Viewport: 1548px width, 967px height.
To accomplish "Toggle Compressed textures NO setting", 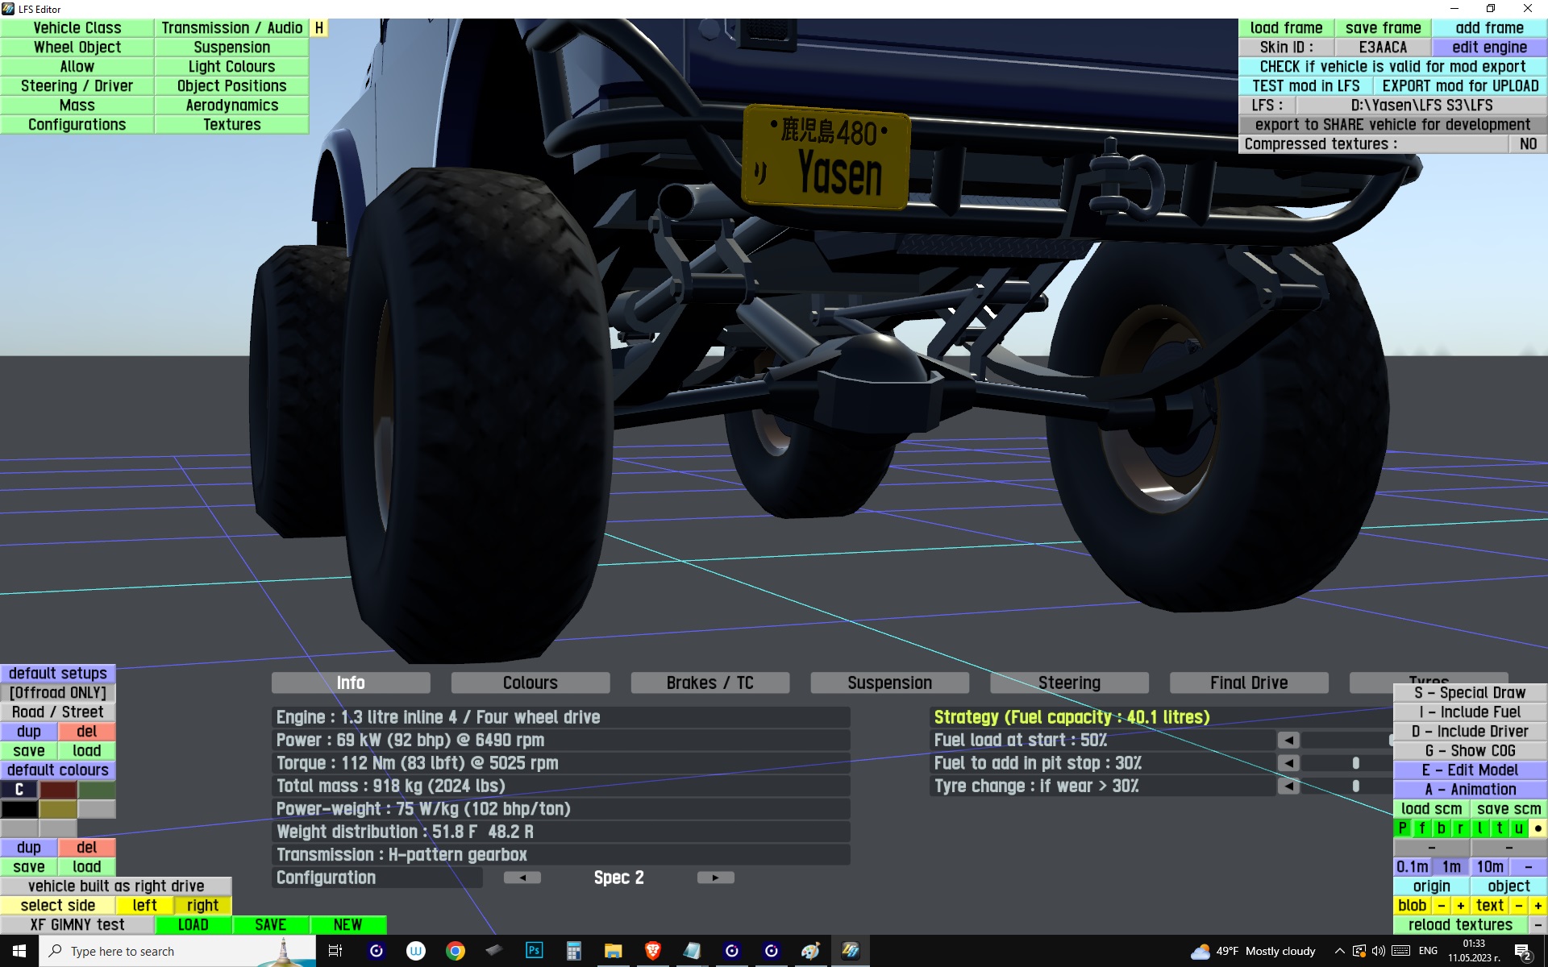I will click(1527, 144).
